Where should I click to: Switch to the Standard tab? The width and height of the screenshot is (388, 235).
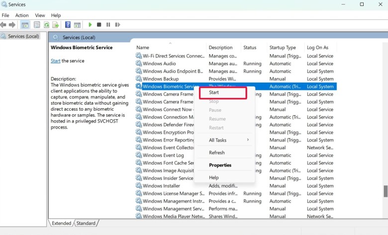click(x=86, y=223)
